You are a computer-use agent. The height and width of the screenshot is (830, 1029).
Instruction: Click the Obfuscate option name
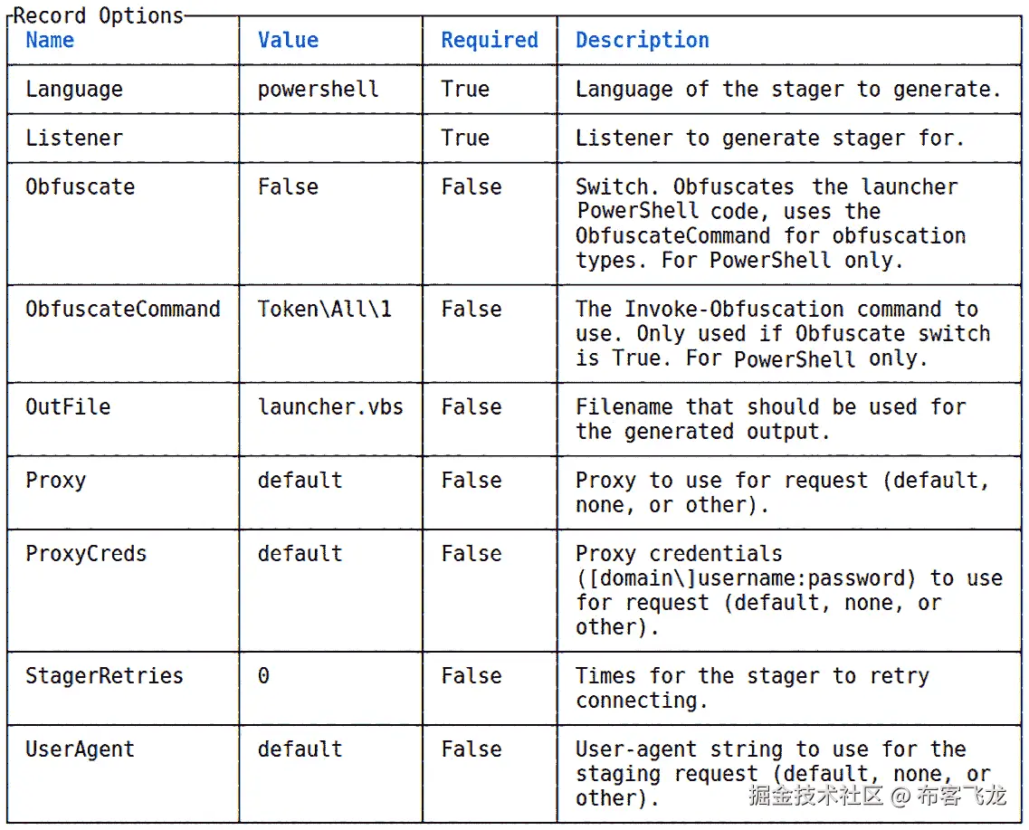coord(80,187)
